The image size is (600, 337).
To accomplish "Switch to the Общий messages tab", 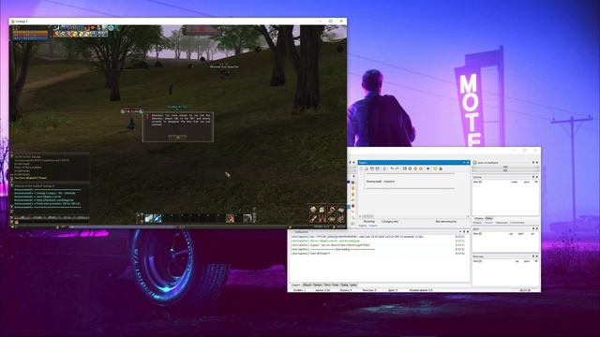I will click(307, 285).
